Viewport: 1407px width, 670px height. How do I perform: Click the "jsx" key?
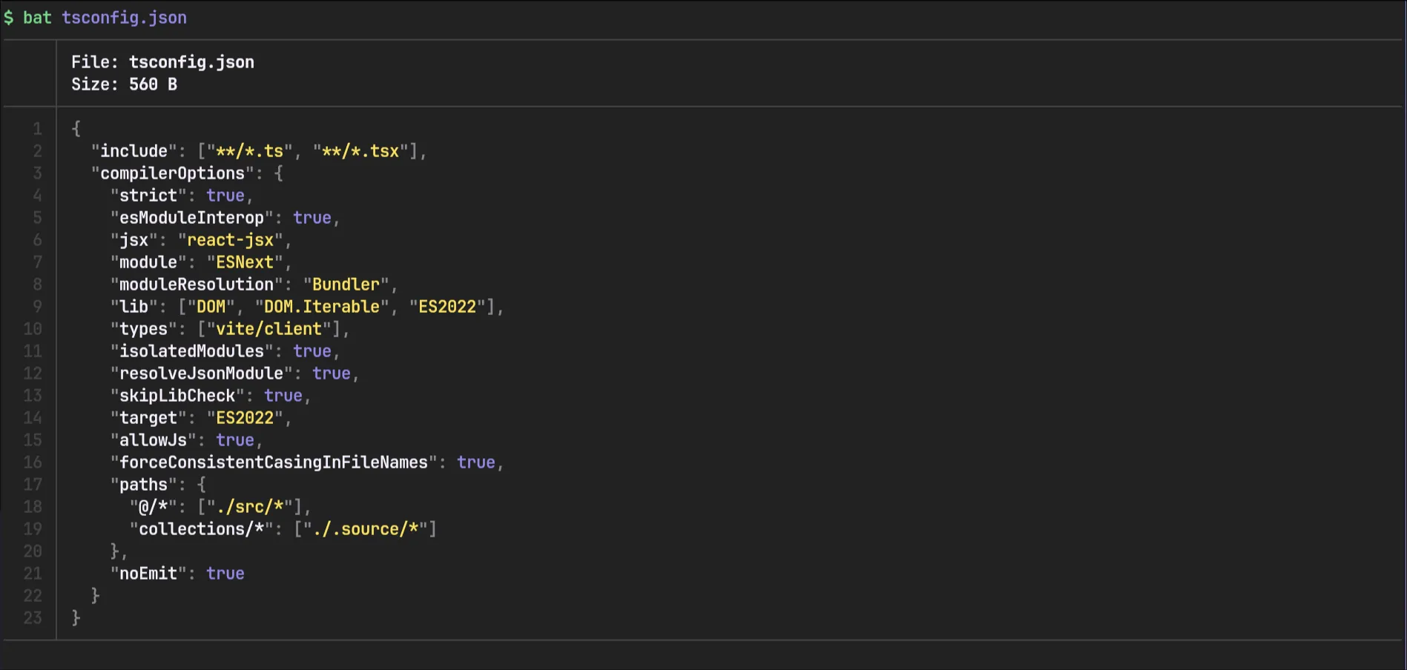point(134,240)
